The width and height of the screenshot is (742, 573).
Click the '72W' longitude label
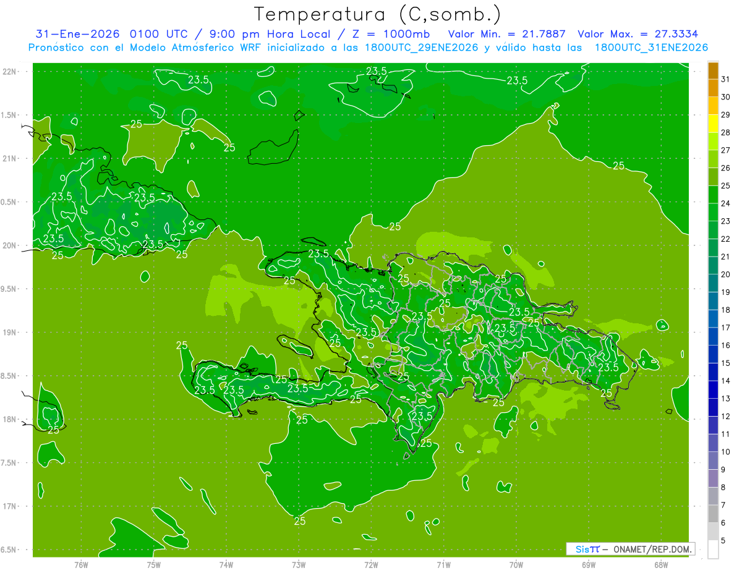pos(371,565)
